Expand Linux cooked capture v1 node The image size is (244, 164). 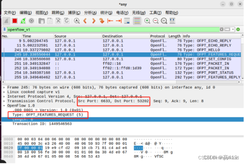[4, 92]
